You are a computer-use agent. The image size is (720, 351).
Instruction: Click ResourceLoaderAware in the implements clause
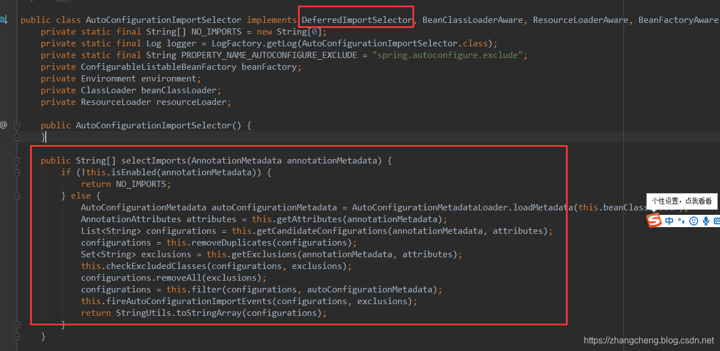click(580, 20)
